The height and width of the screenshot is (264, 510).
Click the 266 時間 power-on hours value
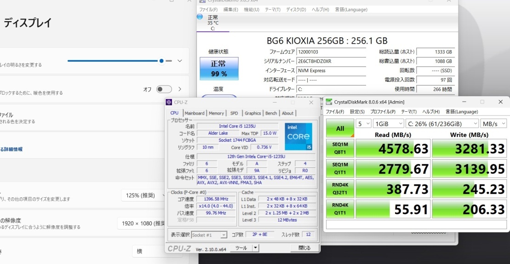click(x=435, y=89)
